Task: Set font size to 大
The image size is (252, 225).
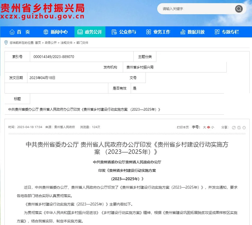Action: [204, 127]
